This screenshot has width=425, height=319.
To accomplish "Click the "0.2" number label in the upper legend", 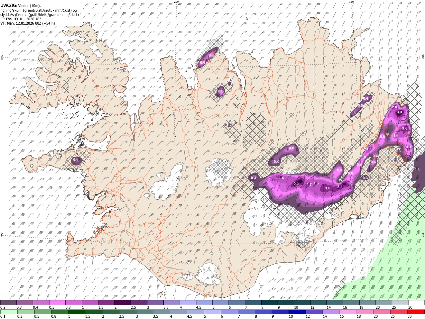I will [3, 307].
